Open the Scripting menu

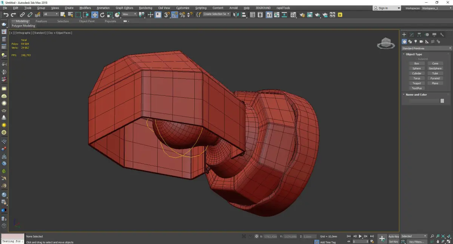(x=201, y=8)
